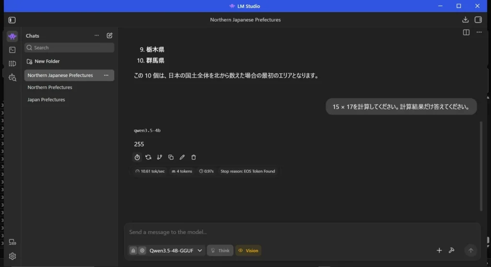Toggle the Vision capability

pos(248,250)
